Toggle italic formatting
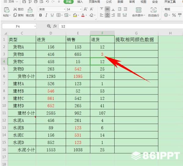Image resolution: width=183 pixels, height=166 pixels. coord(46,15)
